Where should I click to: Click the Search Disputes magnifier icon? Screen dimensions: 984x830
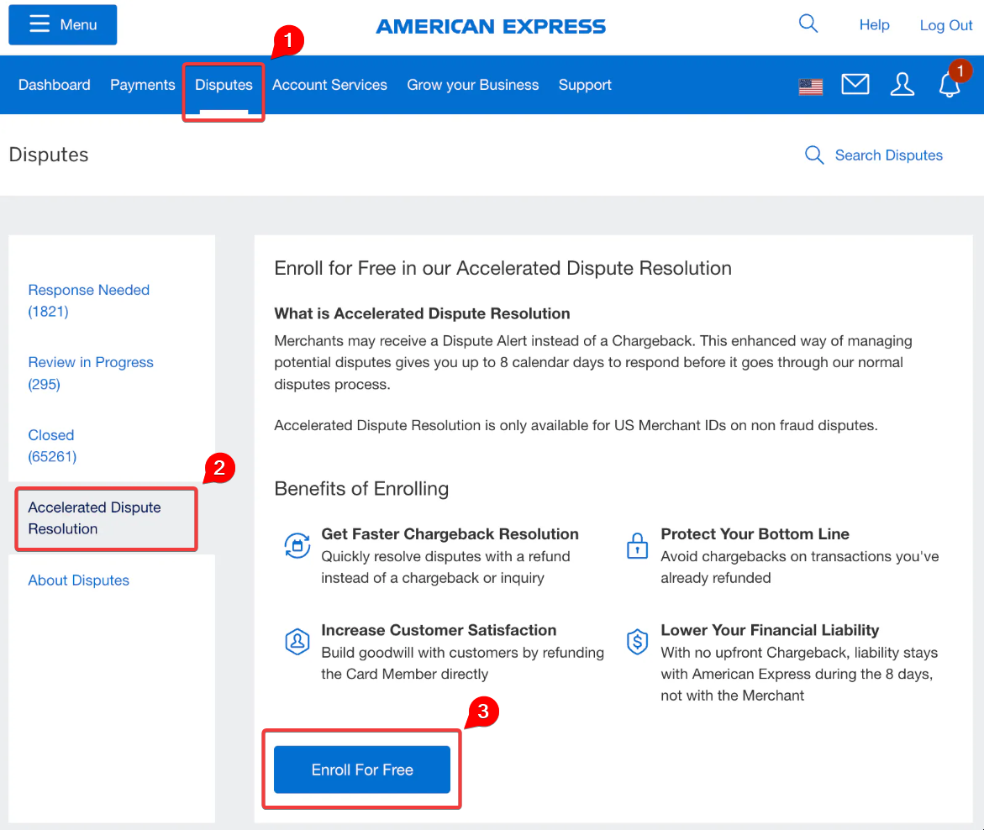tap(814, 155)
